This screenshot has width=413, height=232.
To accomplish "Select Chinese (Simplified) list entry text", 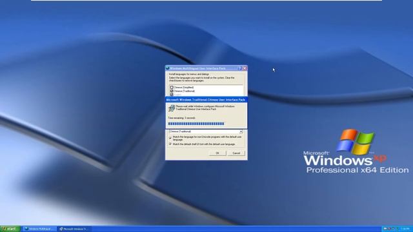I will 183,88.
